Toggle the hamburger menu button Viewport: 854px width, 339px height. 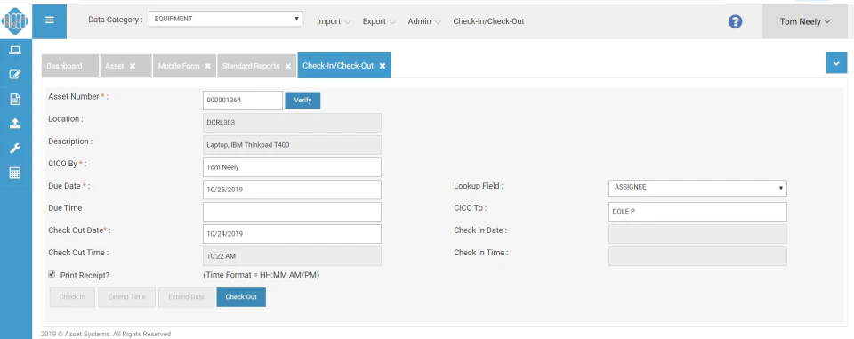tap(50, 21)
